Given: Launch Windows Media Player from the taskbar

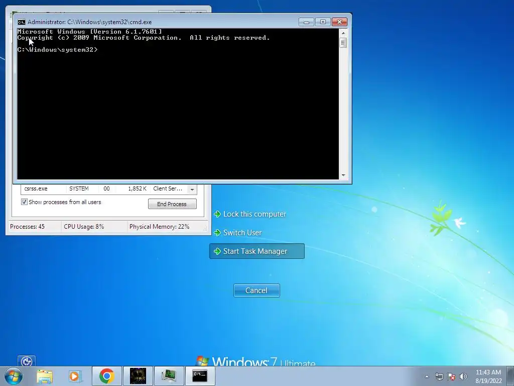Looking at the screenshot, I should pyautogui.click(x=75, y=376).
